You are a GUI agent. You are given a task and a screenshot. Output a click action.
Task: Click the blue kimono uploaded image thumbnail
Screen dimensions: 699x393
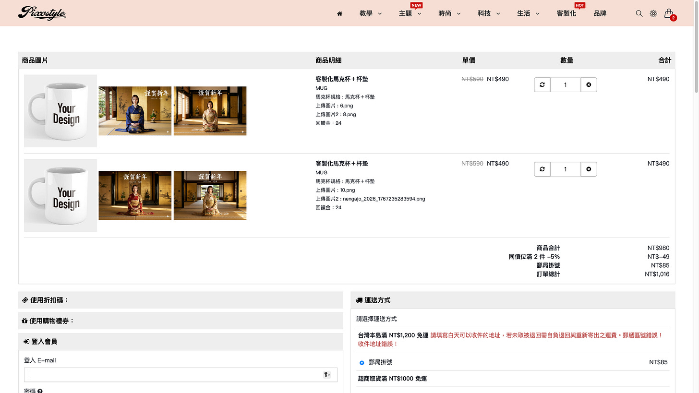pos(135,111)
